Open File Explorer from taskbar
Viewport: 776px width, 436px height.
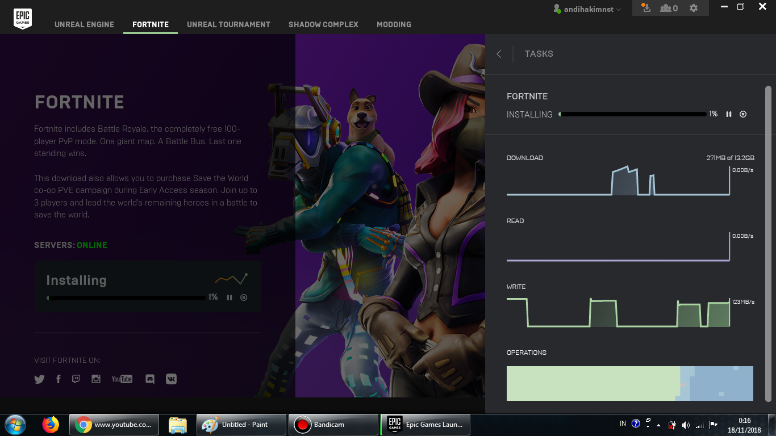click(x=178, y=425)
